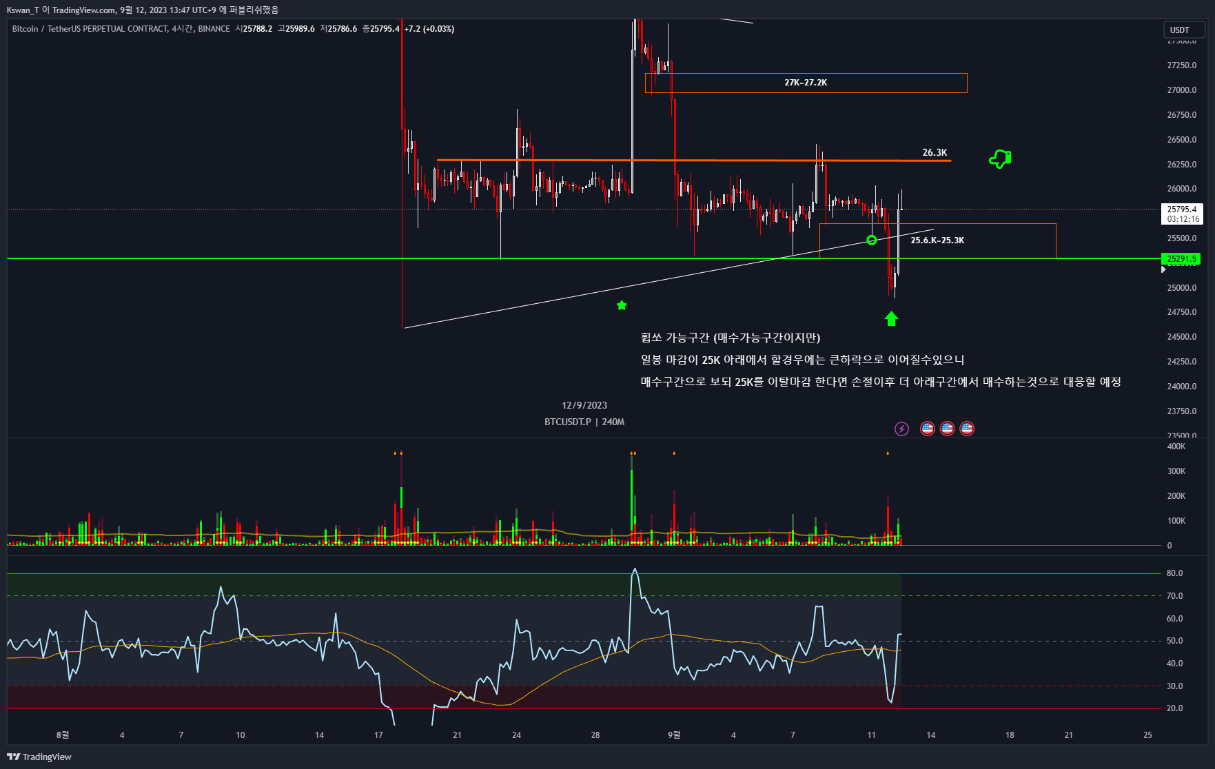Image resolution: width=1215 pixels, height=769 pixels.
Task: Open the middle US flag economic event
Action: click(x=948, y=429)
